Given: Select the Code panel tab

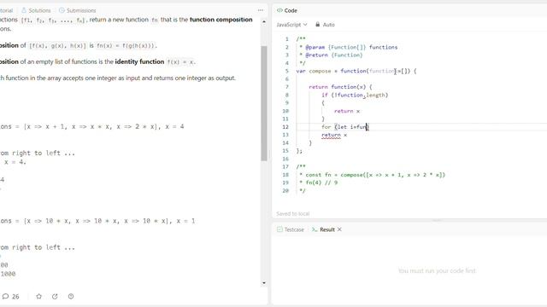Looking at the screenshot, I should pyautogui.click(x=287, y=10).
